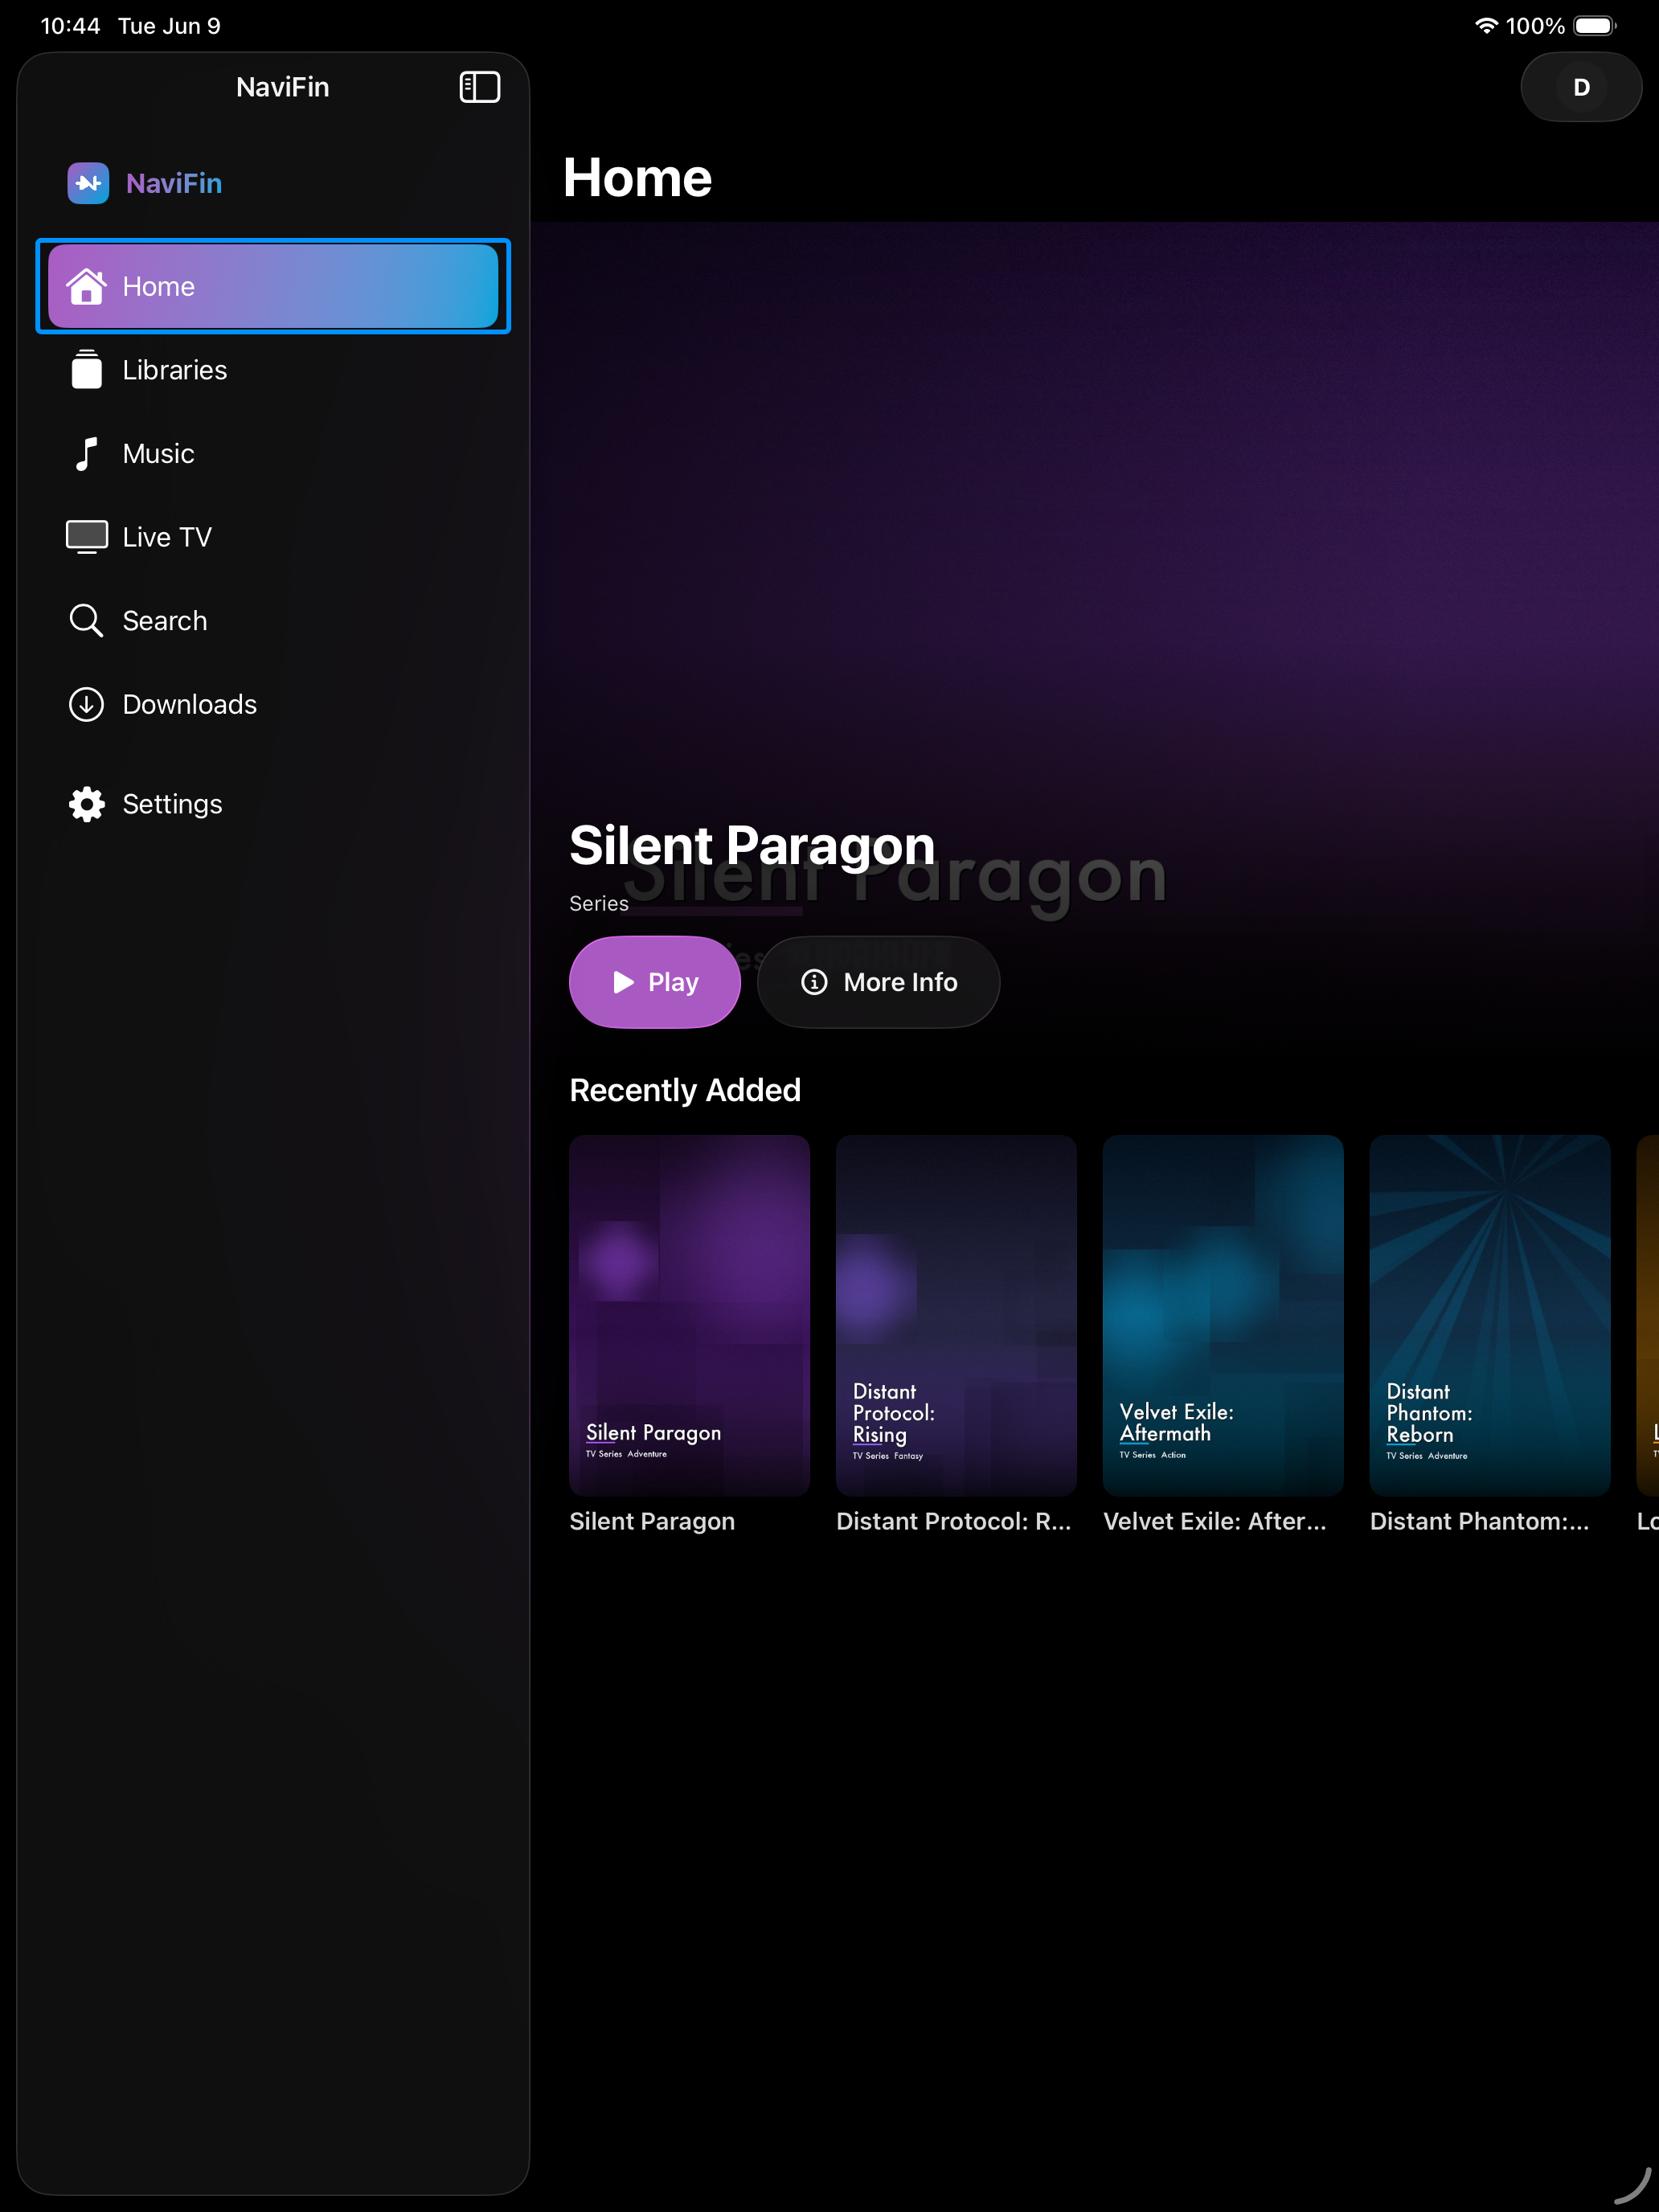
Task: Click the 'Distant Phantom:...' caption
Action: click(1479, 1521)
